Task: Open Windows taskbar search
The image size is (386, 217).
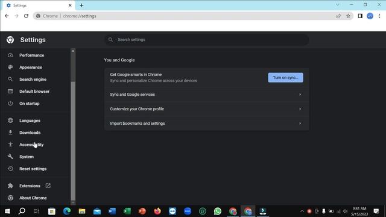Action: (22, 211)
